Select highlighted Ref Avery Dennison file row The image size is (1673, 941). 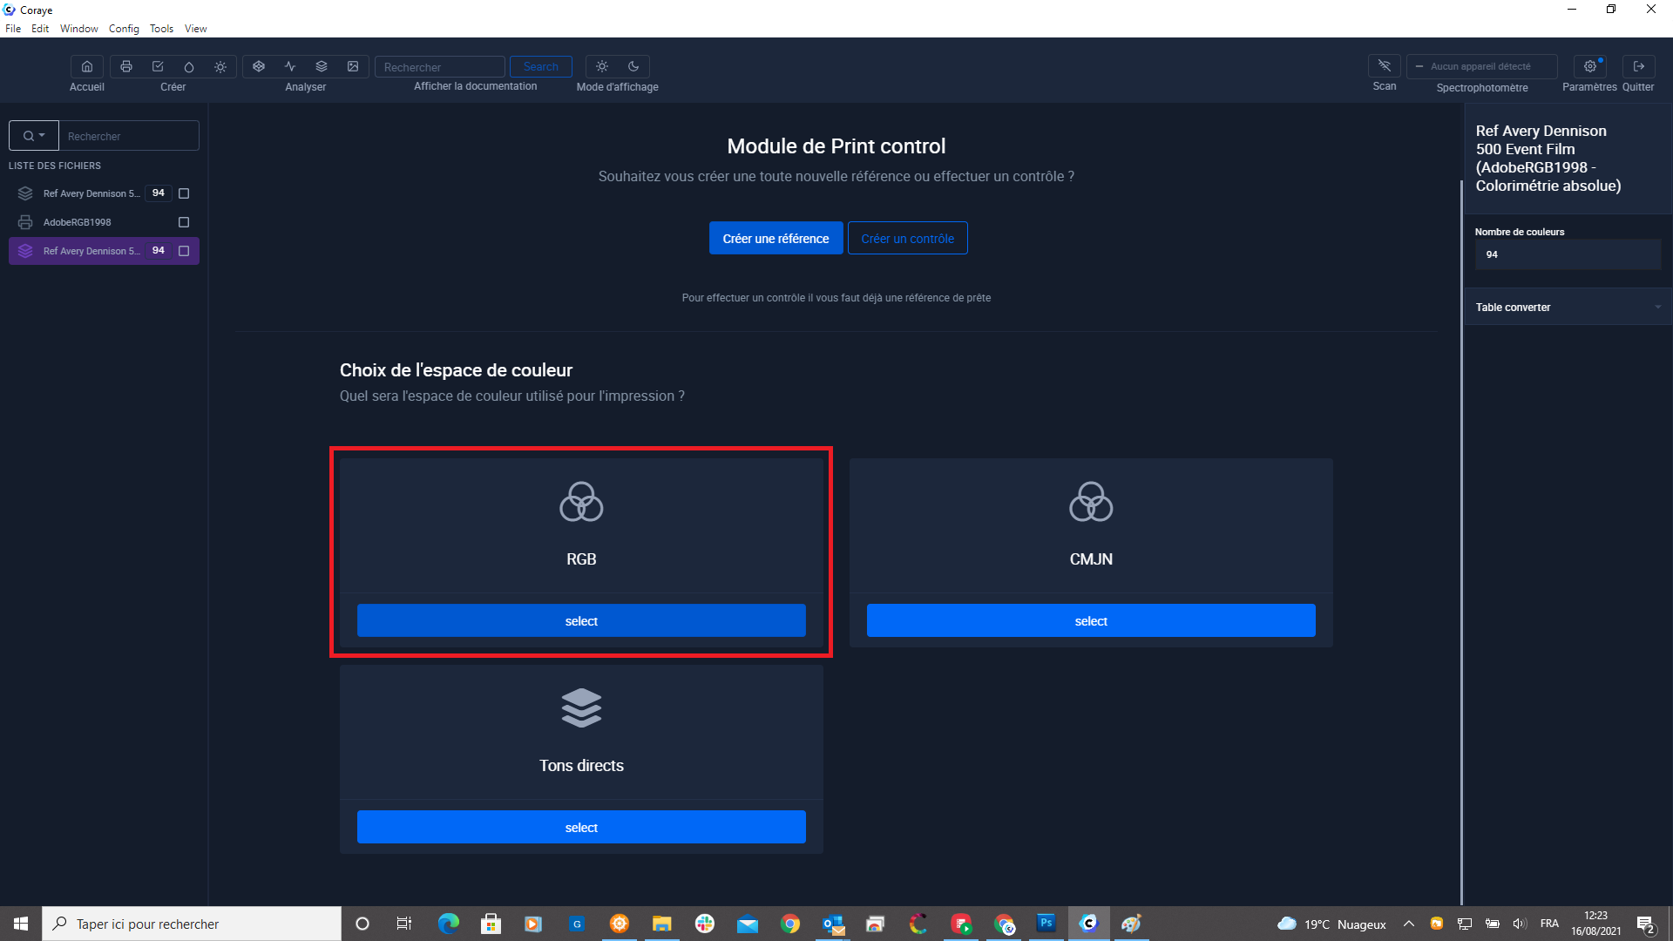tap(104, 251)
